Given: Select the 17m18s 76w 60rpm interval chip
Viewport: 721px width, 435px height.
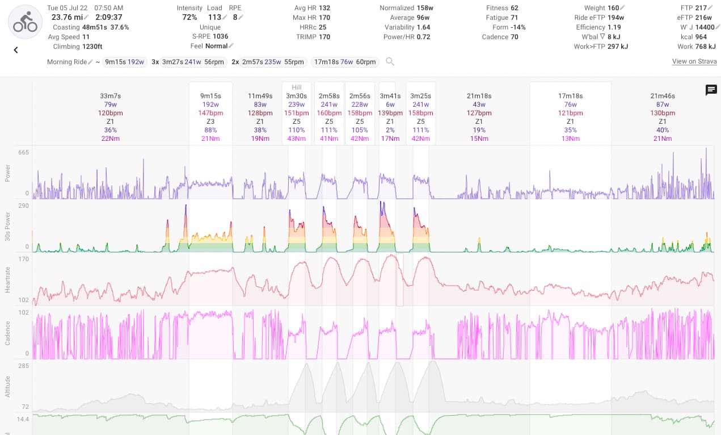Looking at the screenshot, I should pyautogui.click(x=345, y=62).
